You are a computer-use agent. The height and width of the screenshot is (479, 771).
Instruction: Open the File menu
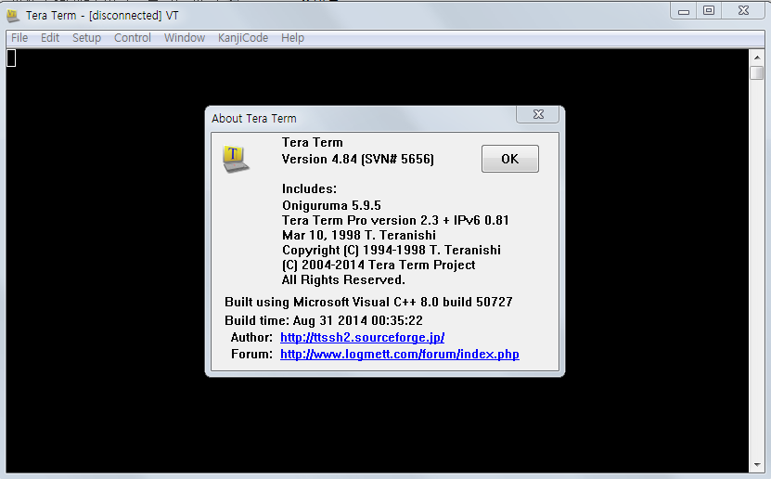pos(19,38)
